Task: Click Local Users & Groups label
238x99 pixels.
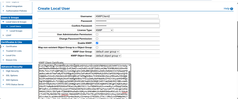Action: click(16, 22)
